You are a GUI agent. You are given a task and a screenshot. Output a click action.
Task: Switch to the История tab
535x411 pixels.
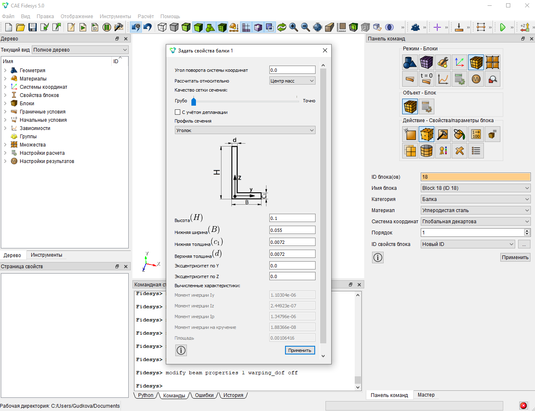[x=233, y=395]
